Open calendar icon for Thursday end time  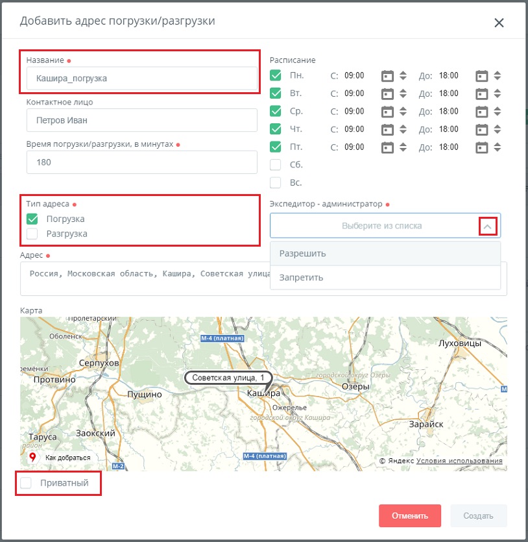tap(481, 129)
